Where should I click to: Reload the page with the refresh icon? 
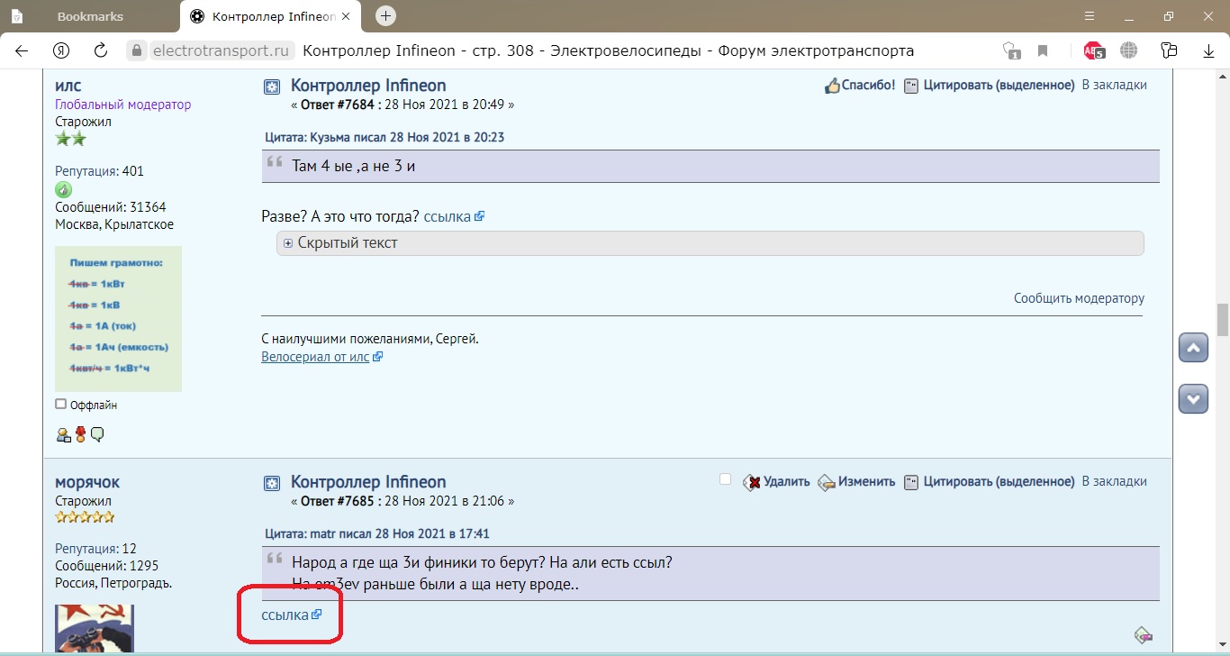(101, 50)
